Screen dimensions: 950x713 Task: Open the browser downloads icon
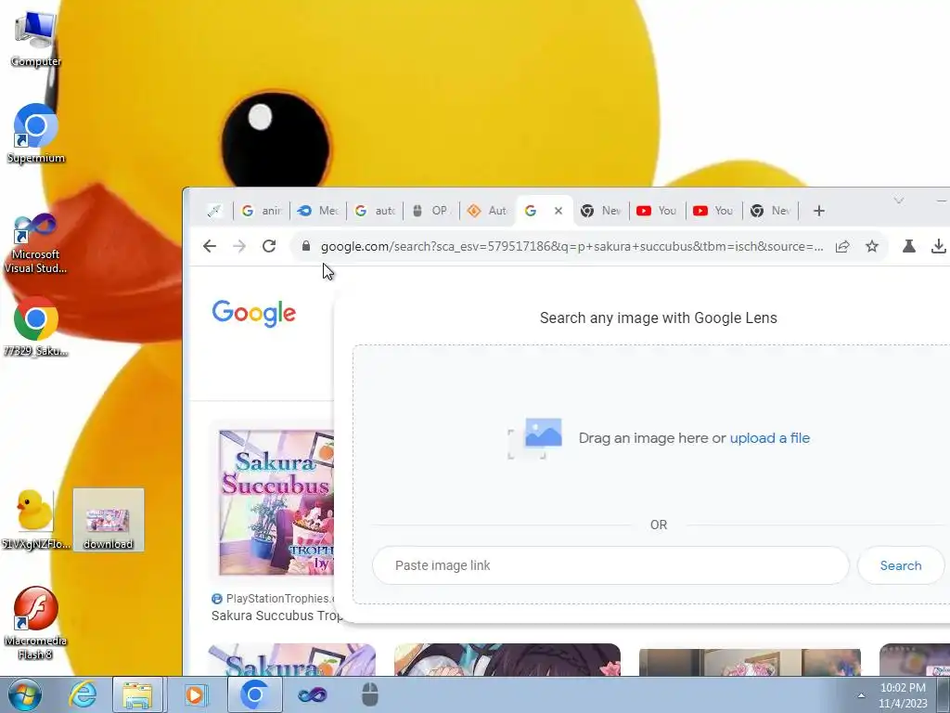[939, 246]
